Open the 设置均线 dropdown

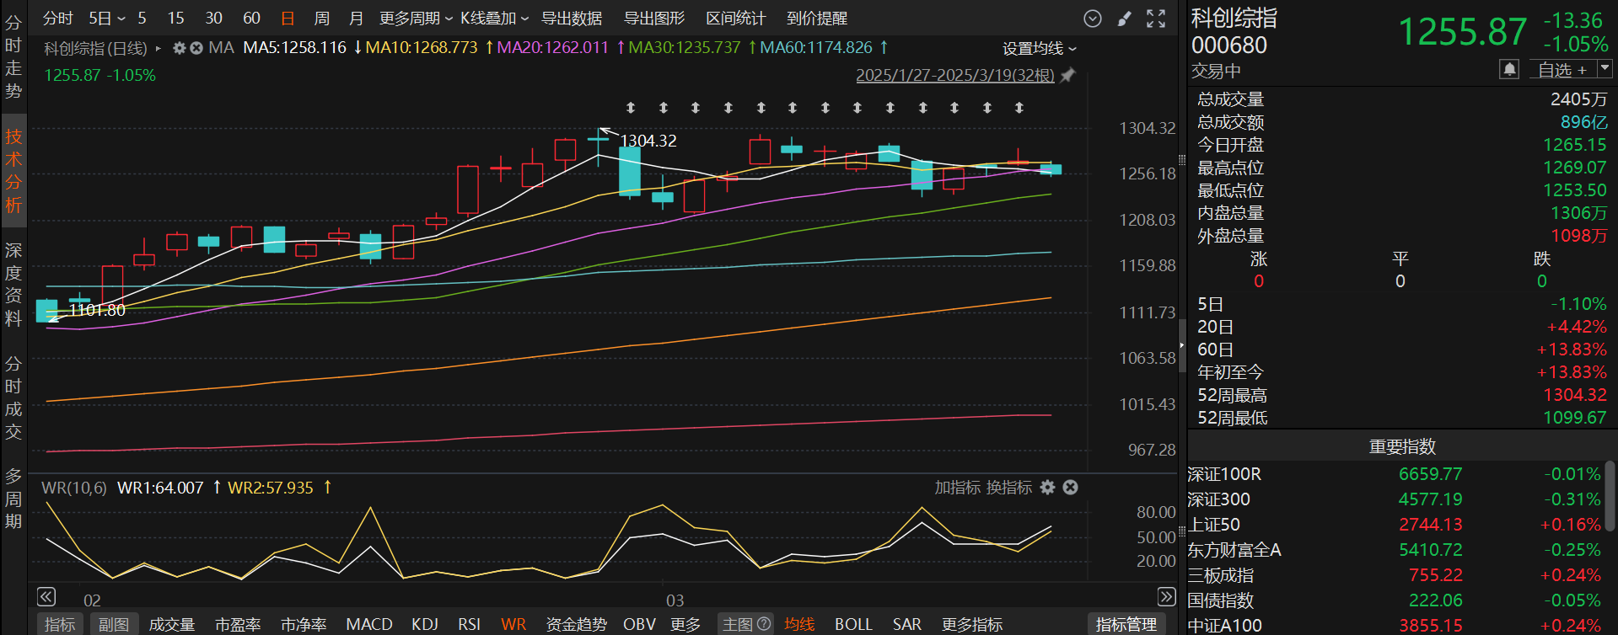coord(1039,49)
